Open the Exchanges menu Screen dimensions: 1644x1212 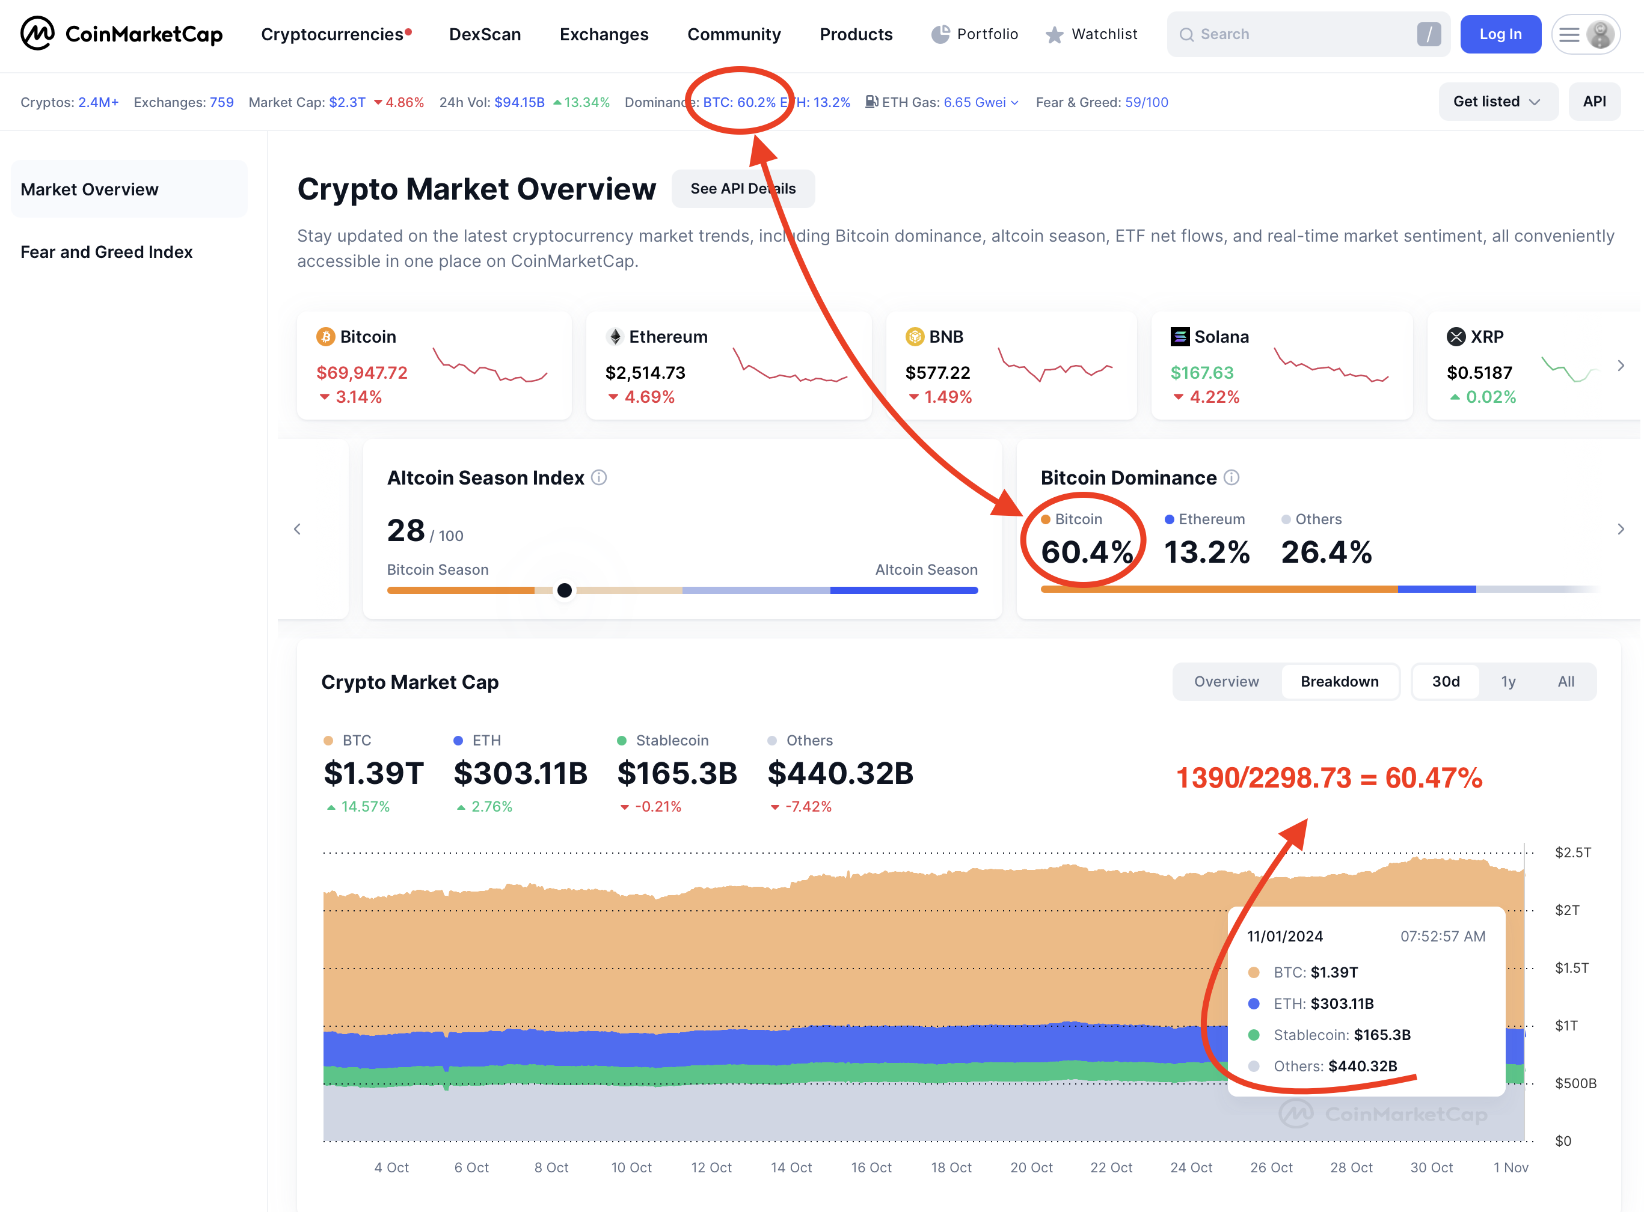(x=604, y=34)
